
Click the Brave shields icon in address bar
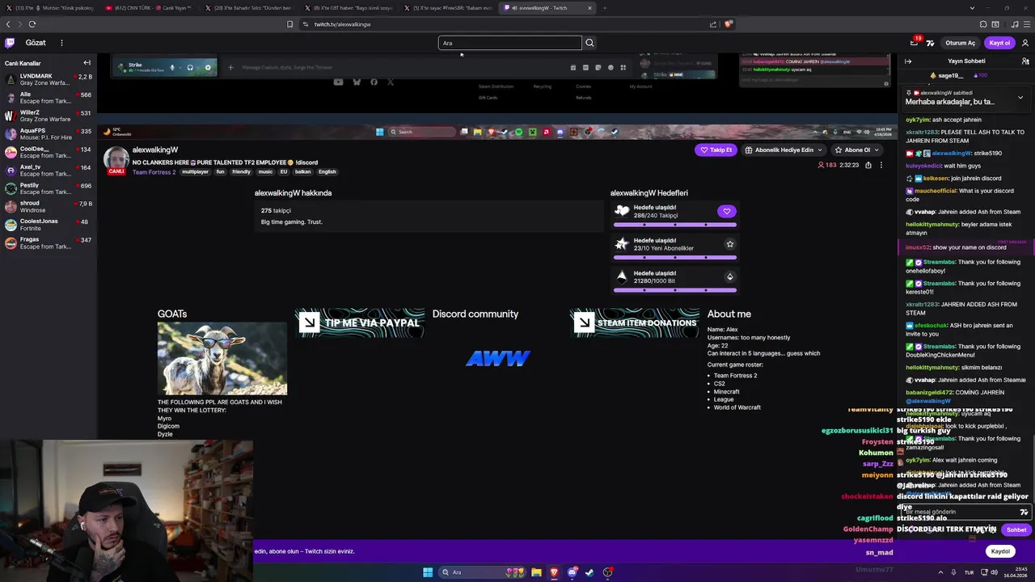tap(728, 24)
